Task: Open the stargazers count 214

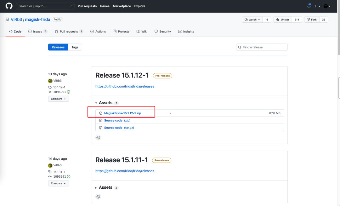Action: (297, 20)
